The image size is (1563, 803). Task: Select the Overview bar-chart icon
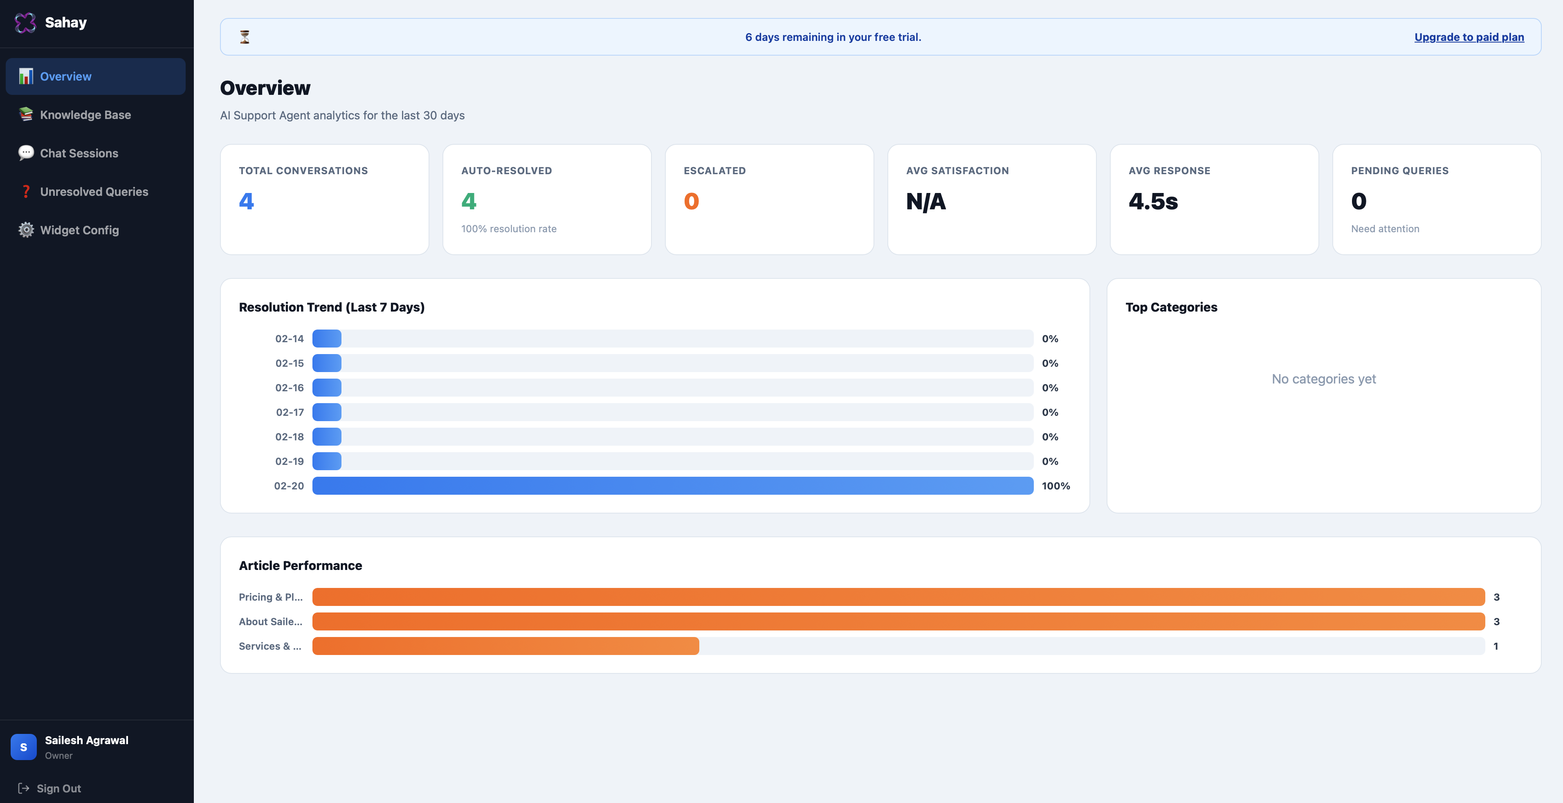pyautogui.click(x=25, y=76)
